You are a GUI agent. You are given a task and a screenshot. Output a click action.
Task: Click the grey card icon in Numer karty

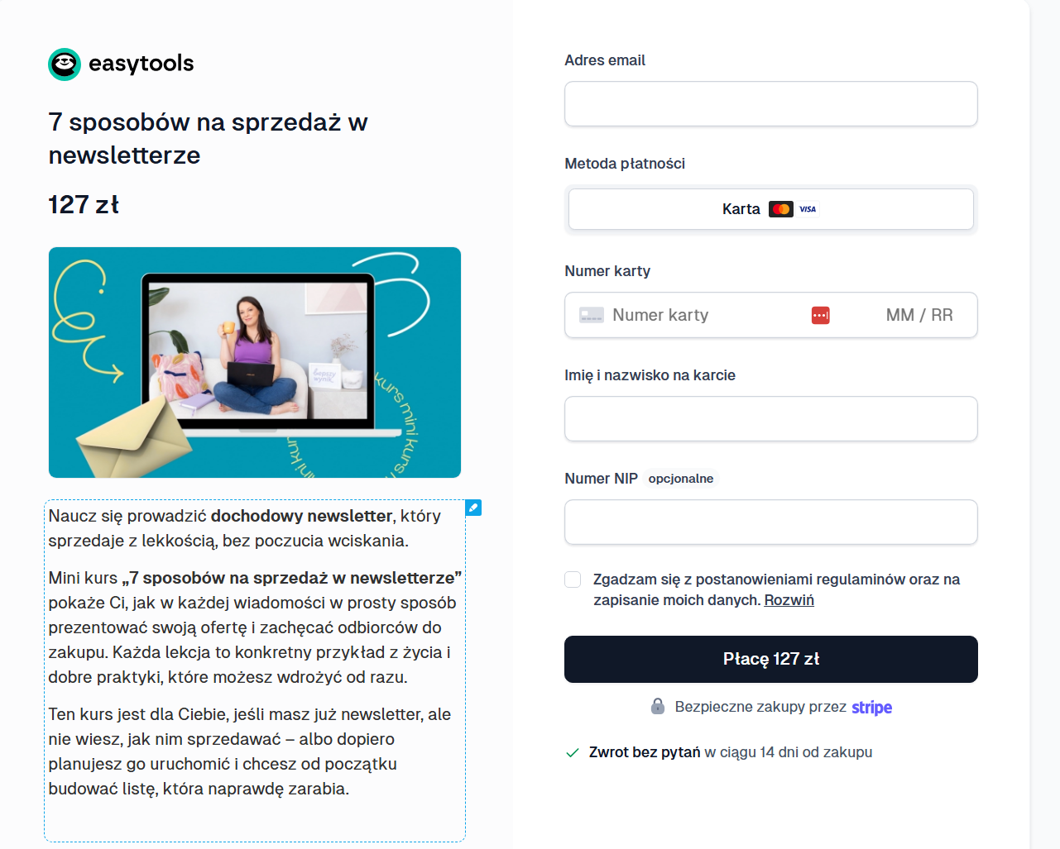[x=592, y=315]
